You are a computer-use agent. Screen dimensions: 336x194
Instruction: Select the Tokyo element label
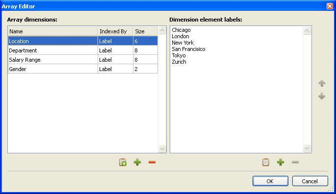point(179,55)
